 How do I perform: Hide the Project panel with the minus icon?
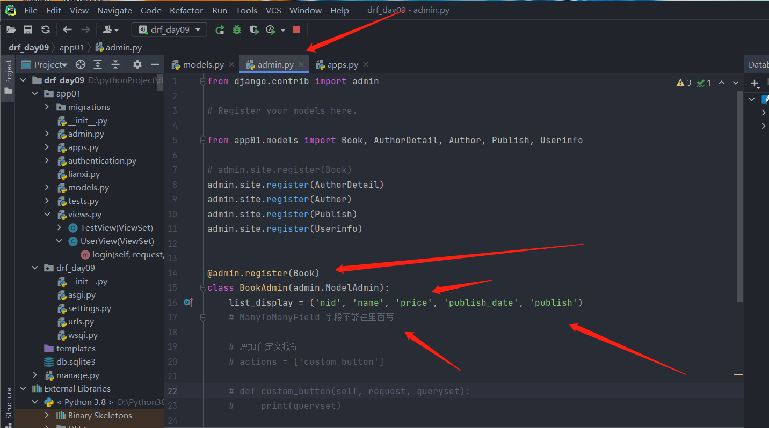(155, 64)
